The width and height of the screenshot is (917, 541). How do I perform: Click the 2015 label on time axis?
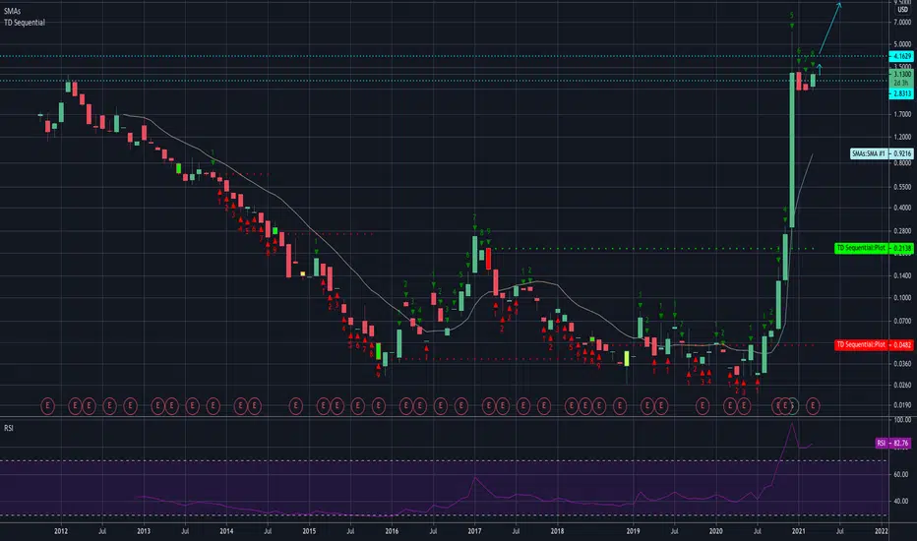pos(309,531)
